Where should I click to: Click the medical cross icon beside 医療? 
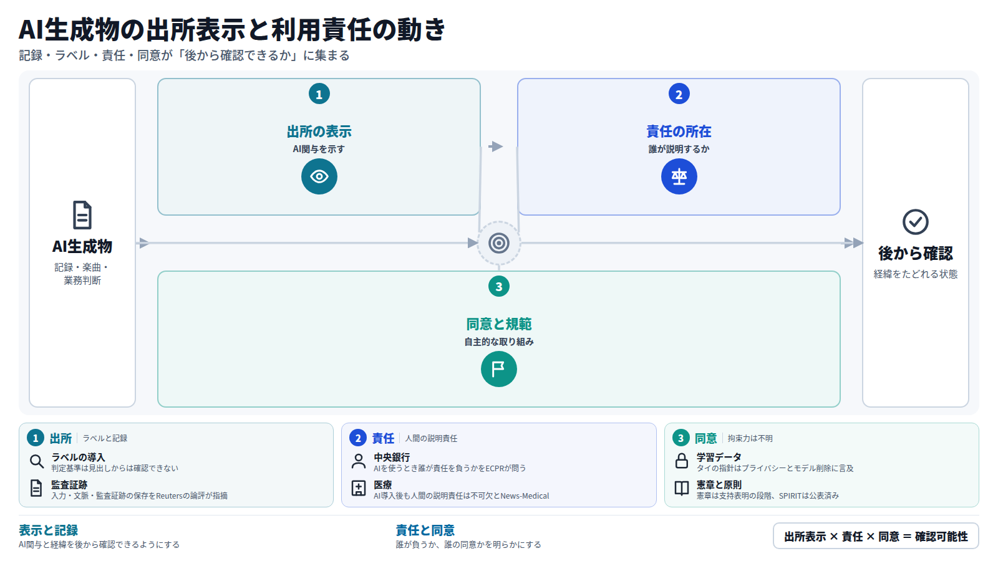click(359, 489)
